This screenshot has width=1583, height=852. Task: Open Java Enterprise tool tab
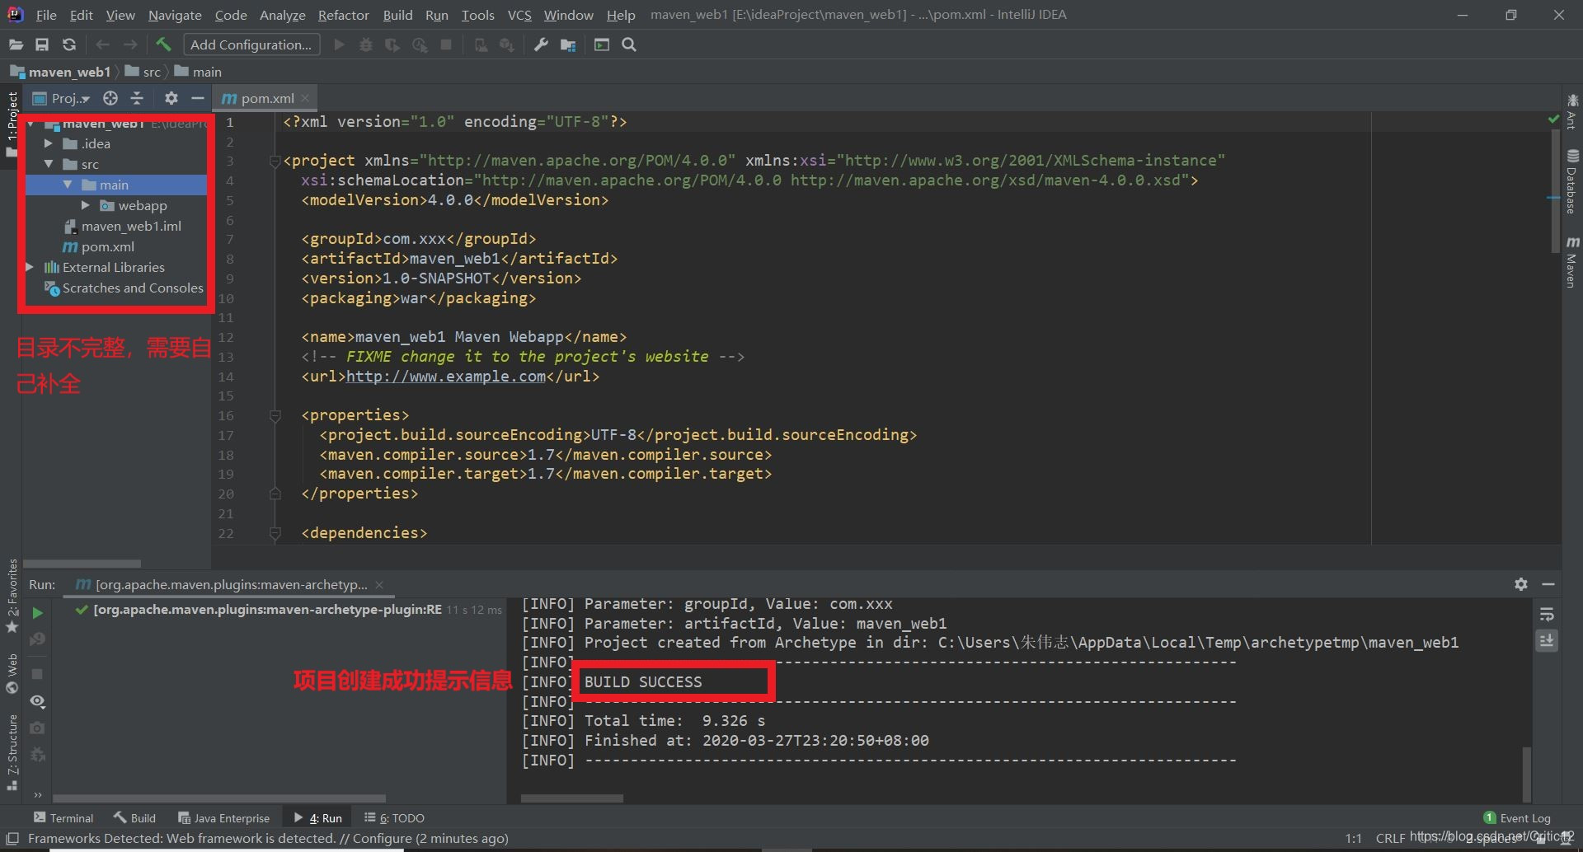[223, 817]
